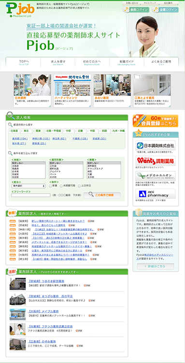Click the 企業ログイン button
Screen dimensions: 185x363
click(x=165, y=10)
